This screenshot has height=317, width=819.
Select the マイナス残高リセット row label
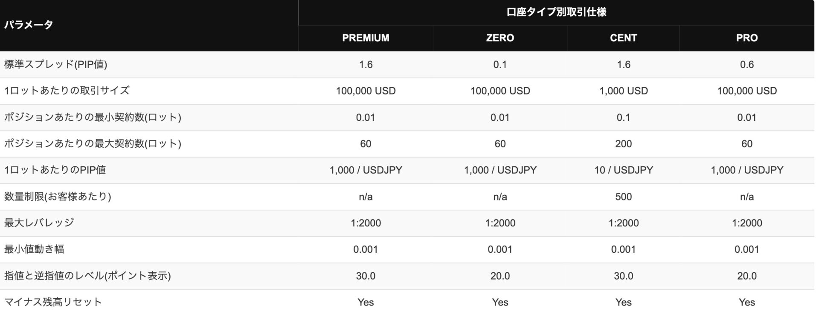(53, 302)
